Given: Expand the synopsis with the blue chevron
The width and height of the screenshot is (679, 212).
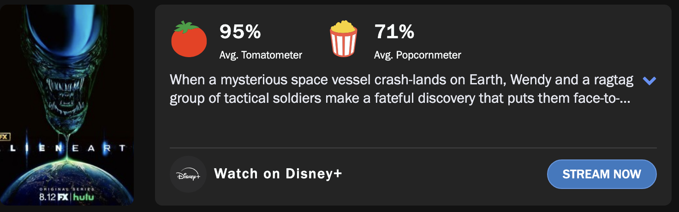Looking at the screenshot, I should click(x=649, y=81).
